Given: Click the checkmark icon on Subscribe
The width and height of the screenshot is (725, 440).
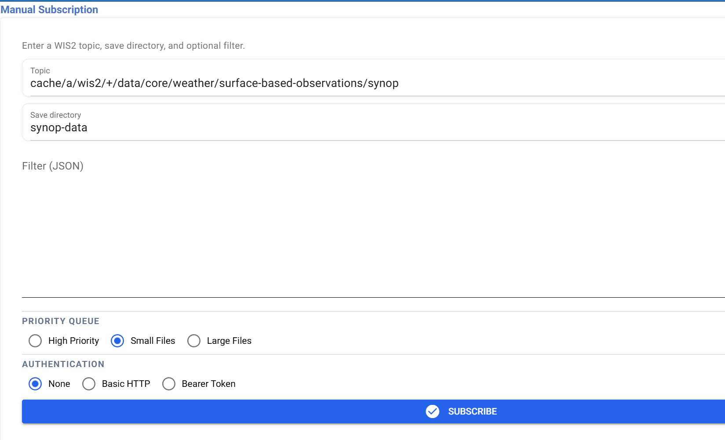Looking at the screenshot, I should pos(433,411).
